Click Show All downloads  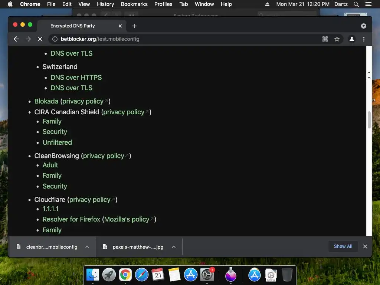pyautogui.click(x=343, y=246)
